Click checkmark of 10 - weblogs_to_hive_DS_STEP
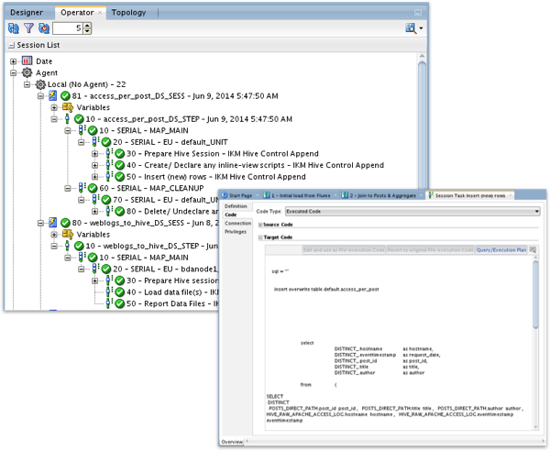550x451 pixels. pos(79,246)
